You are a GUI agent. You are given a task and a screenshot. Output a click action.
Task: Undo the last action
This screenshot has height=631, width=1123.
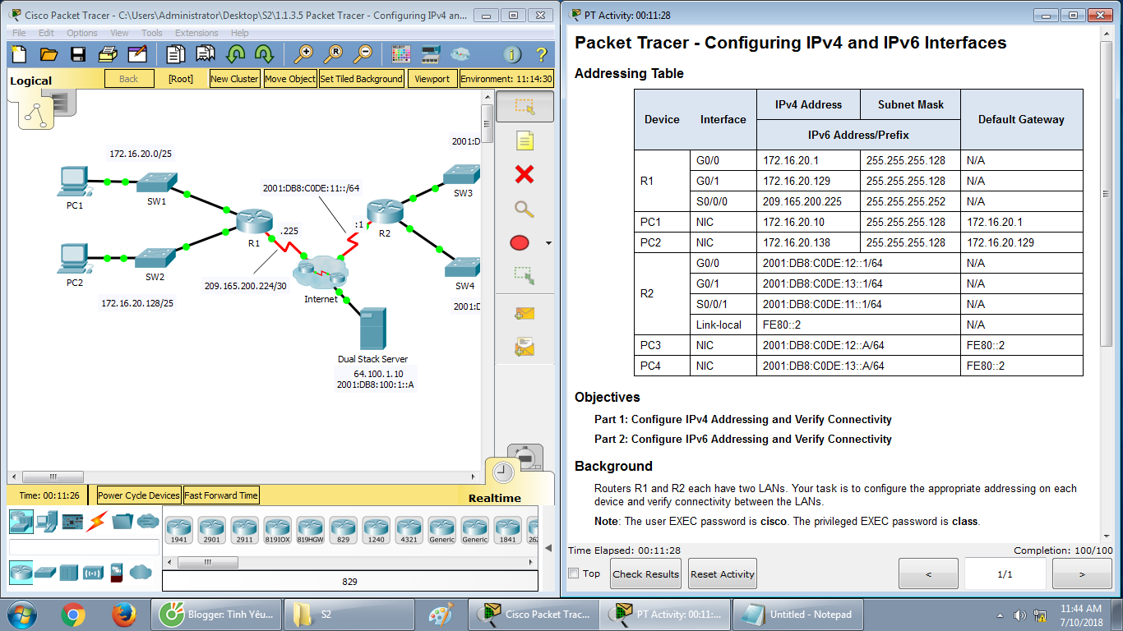pyautogui.click(x=236, y=54)
